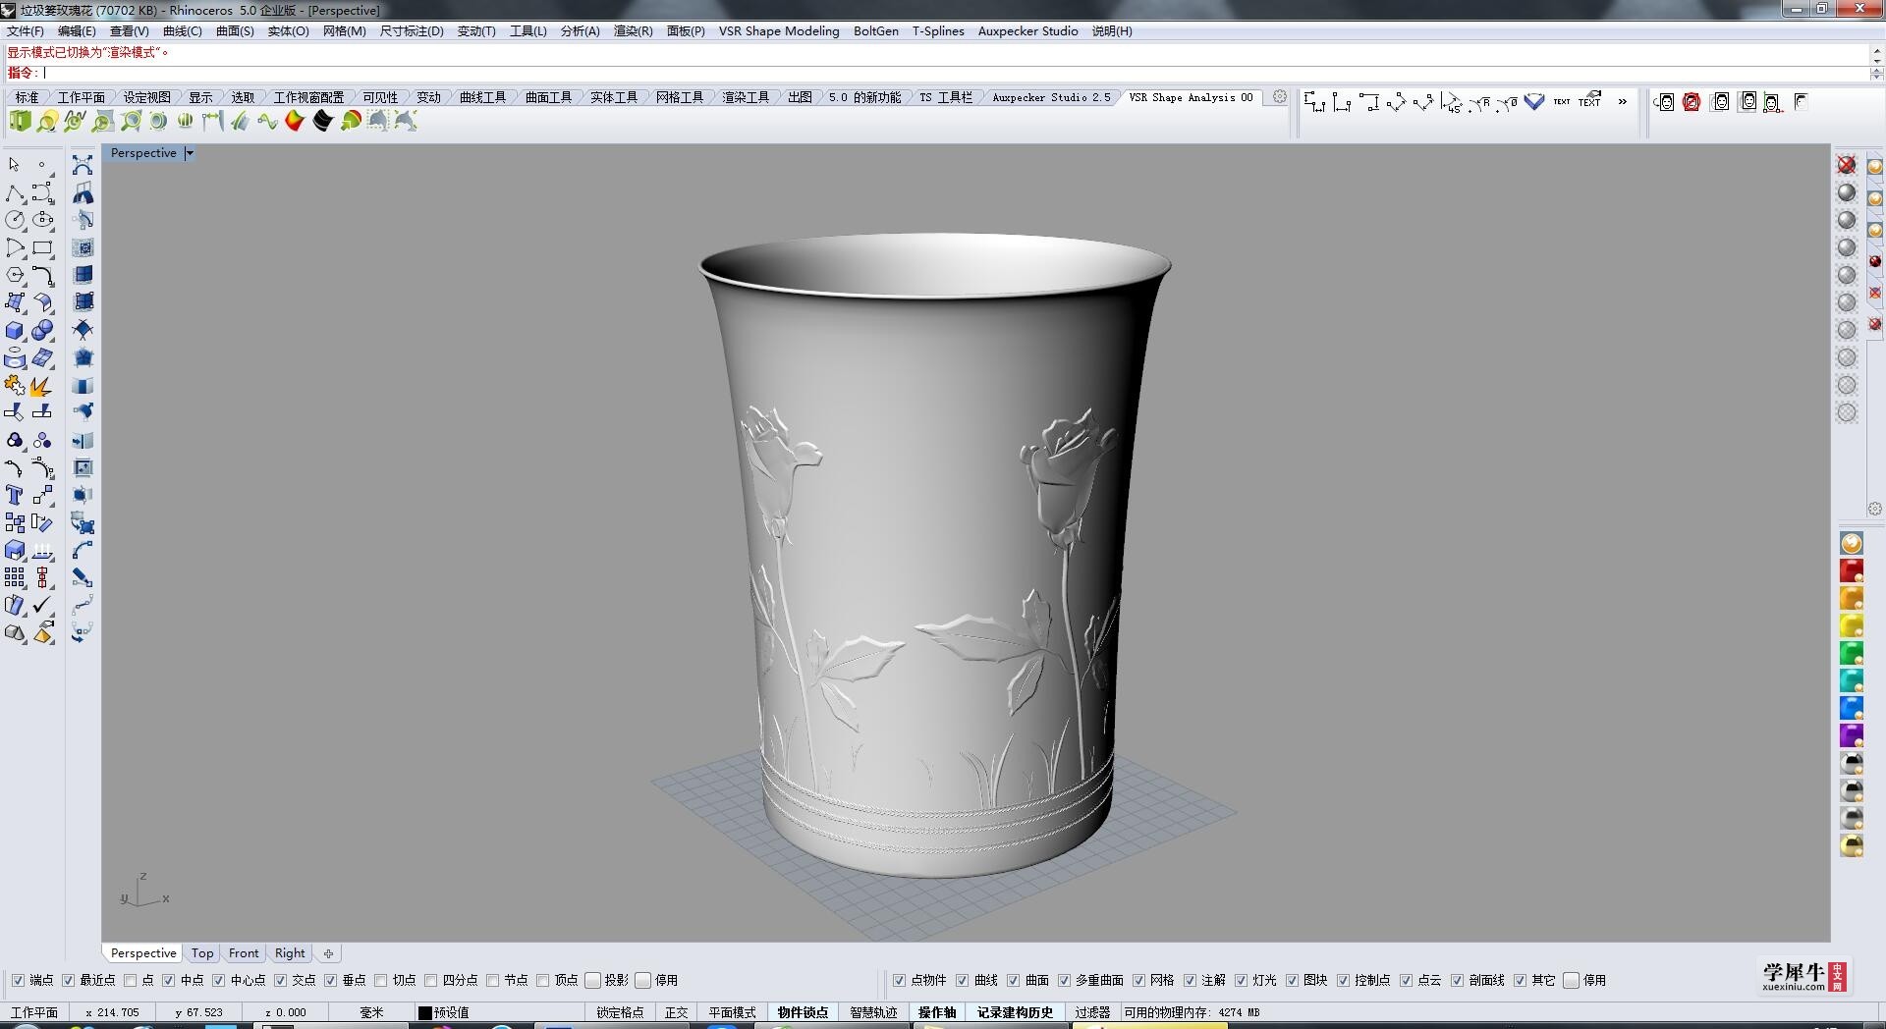The image size is (1886, 1029).
Task: Toggle 锁定格点 grid snap button
Action: coord(620,1012)
